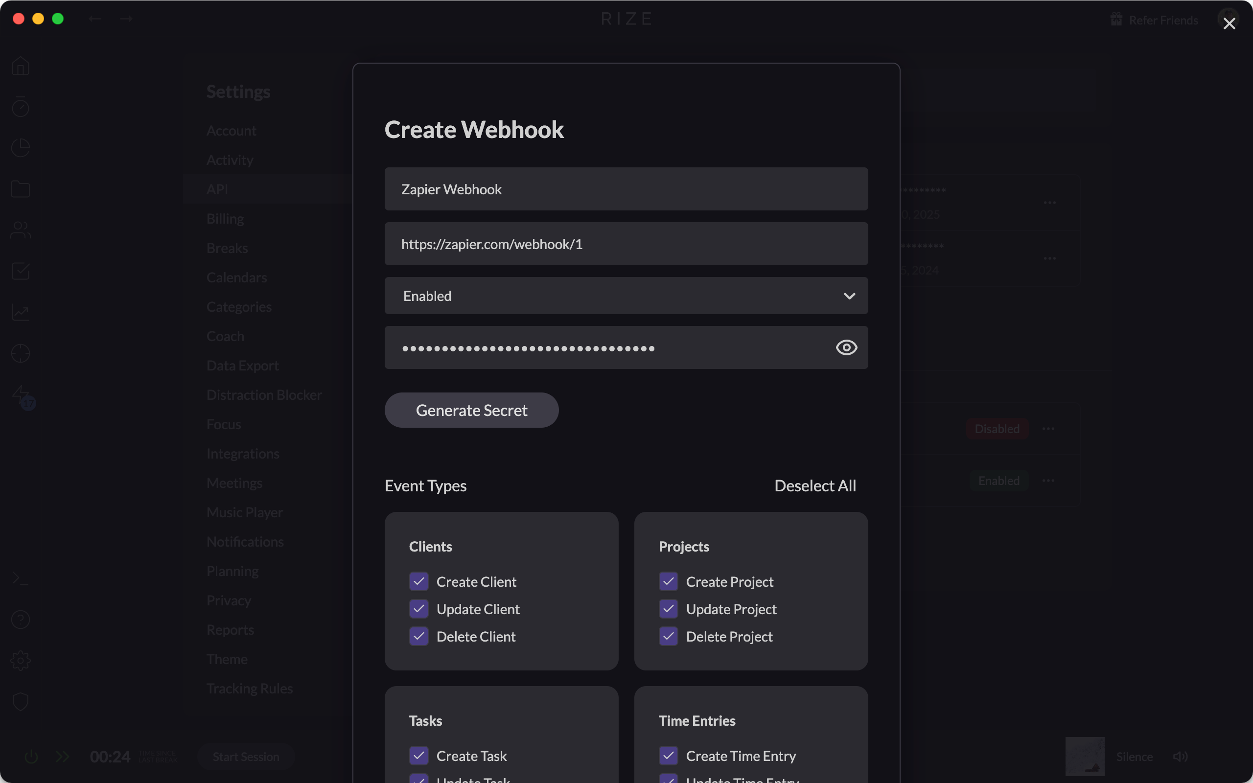This screenshot has width=1253, height=783.
Task: Click the double chevron skip icon
Action: [62, 757]
